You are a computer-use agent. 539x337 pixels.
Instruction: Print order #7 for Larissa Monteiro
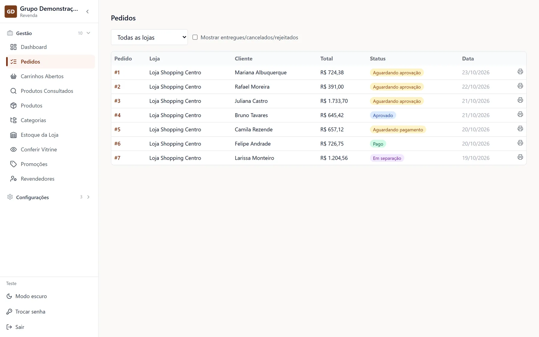pyautogui.click(x=520, y=157)
